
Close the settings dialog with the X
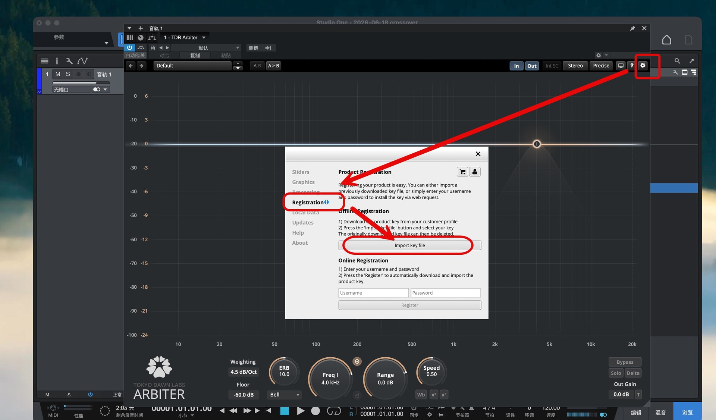478,154
